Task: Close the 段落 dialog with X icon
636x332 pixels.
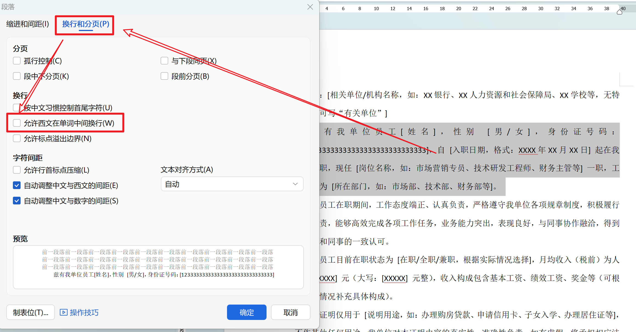Action: (310, 7)
